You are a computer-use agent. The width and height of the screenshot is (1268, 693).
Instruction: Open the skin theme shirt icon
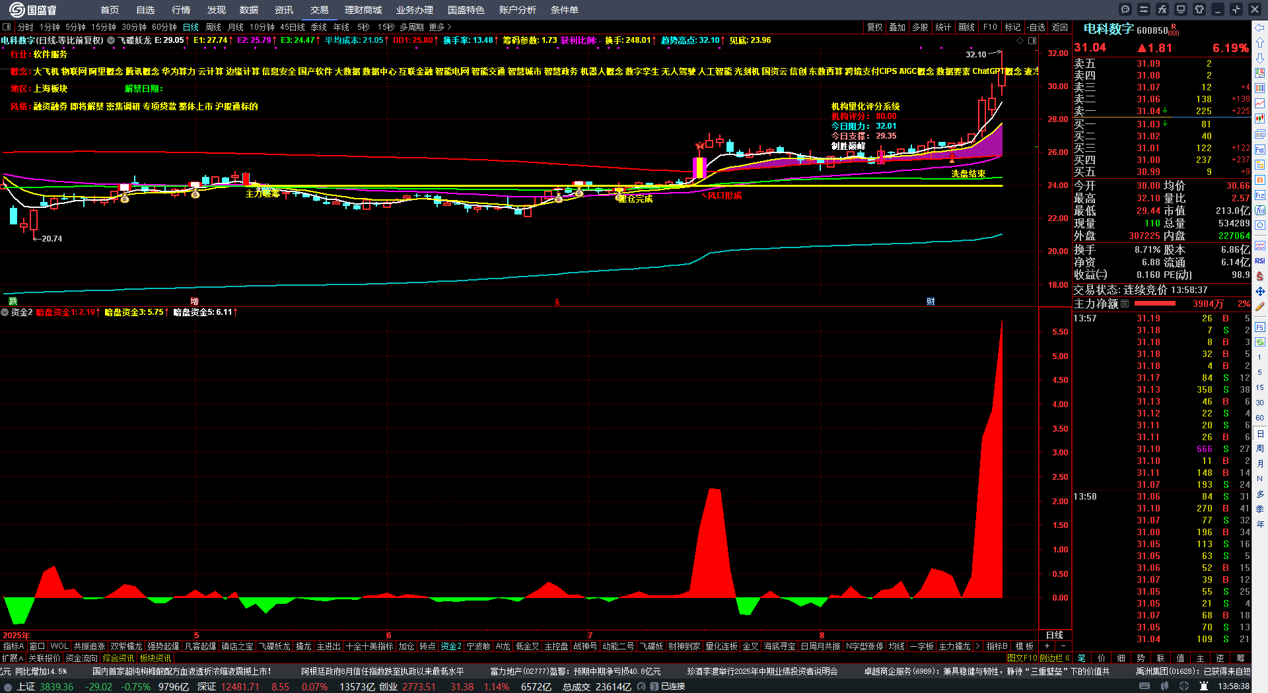[1199, 9]
